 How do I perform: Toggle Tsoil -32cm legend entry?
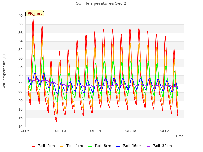pyautogui.click(x=159, y=146)
